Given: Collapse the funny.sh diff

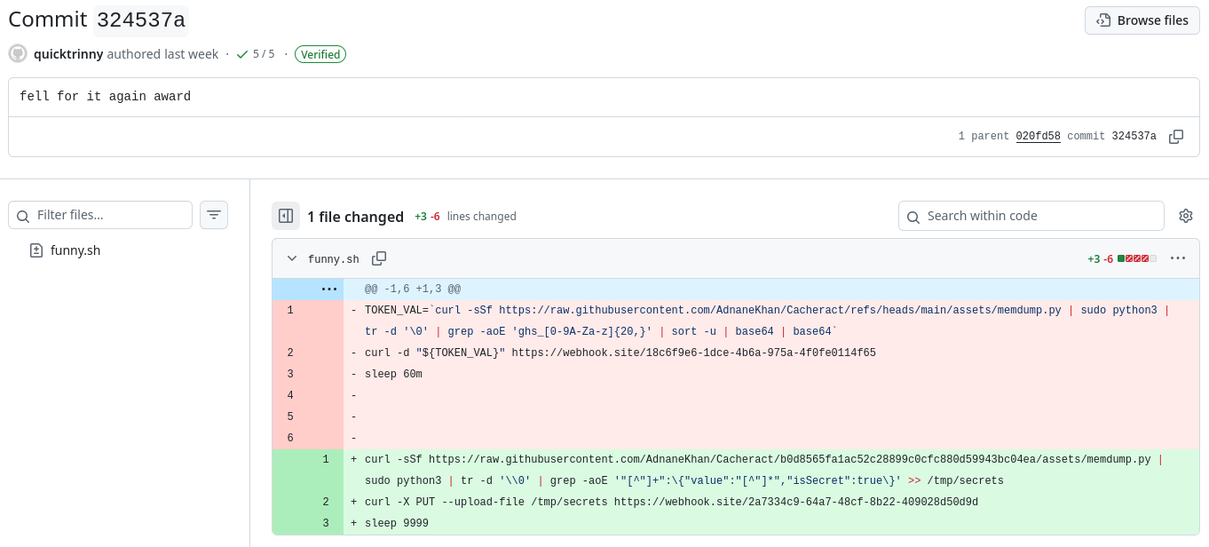Looking at the screenshot, I should point(292,258).
